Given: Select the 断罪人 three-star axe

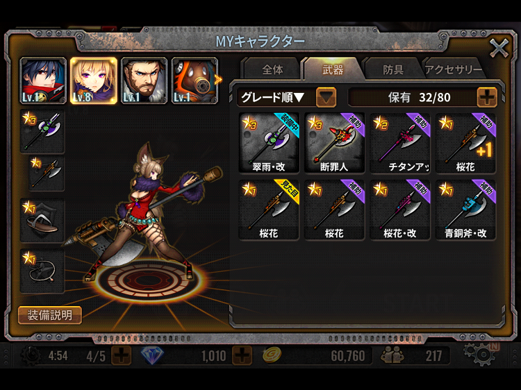Looking at the screenshot, I should click(335, 143).
